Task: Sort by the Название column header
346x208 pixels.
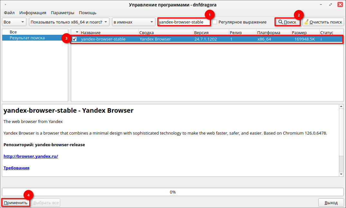Action: tap(109, 33)
